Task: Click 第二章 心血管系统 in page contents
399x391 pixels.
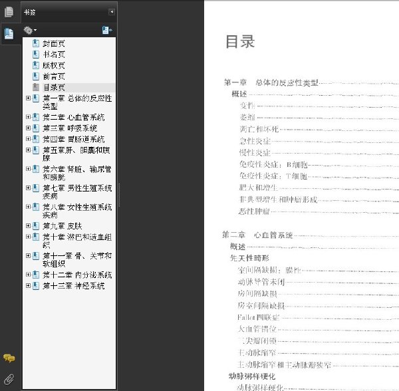Action: pyautogui.click(x=257, y=235)
